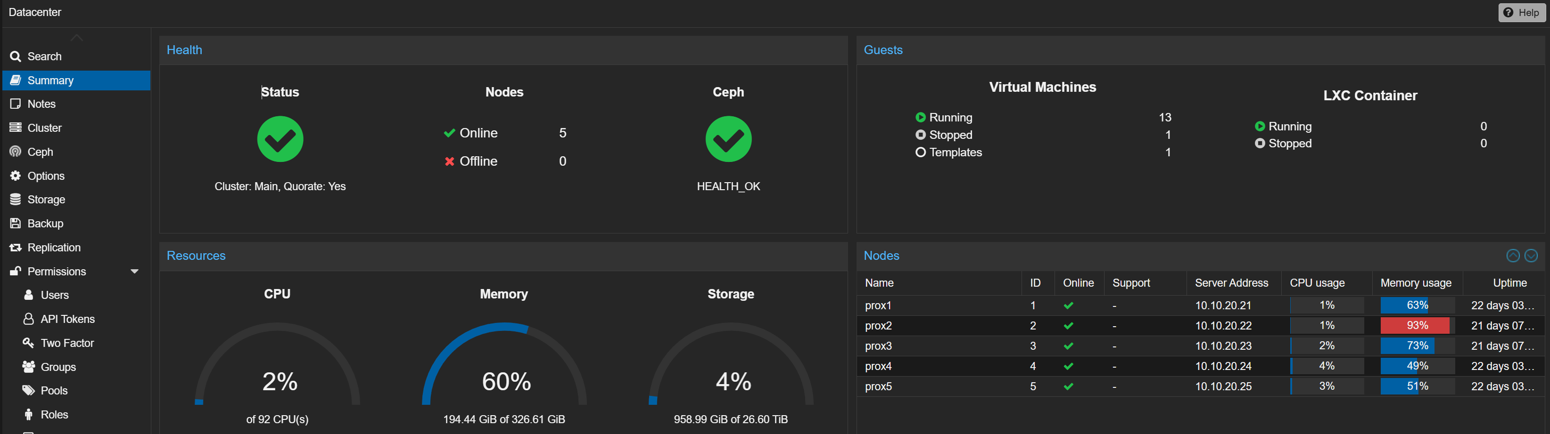Open the API Tokens entry

(x=67, y=319)
